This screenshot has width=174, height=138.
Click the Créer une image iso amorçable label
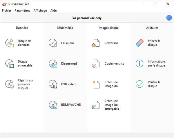(112, 105)
